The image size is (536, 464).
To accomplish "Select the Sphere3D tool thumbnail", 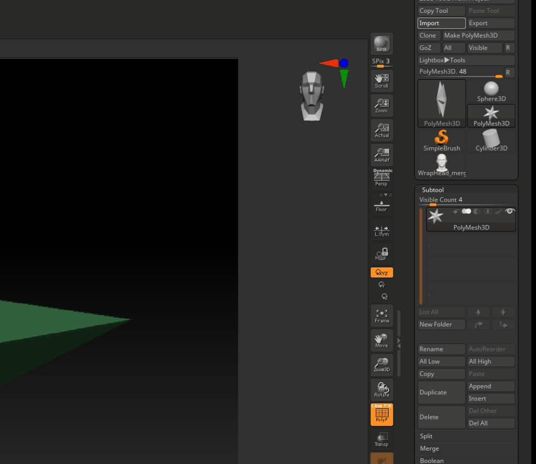I will point(491,92).
